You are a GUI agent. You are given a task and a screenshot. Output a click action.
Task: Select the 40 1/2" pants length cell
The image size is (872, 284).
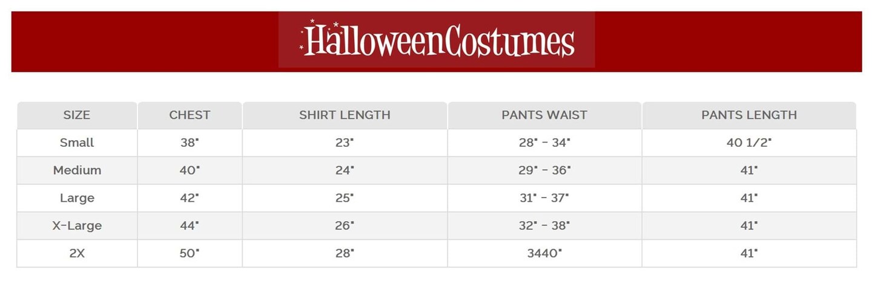click(x=749, y=143)
